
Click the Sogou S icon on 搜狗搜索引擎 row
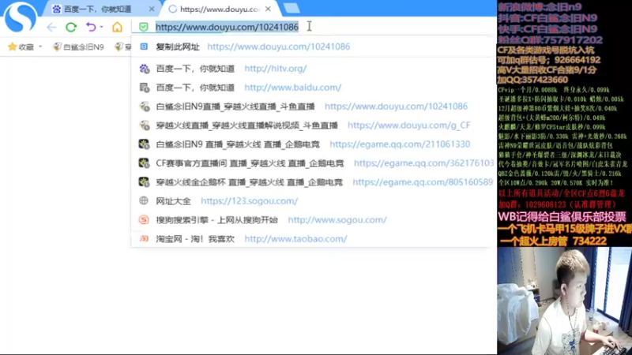pyautogui.click(x=144, y=220)
